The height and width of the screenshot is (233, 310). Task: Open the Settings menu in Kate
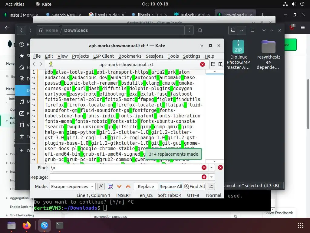pyautogui.click(x=192, y=56)
